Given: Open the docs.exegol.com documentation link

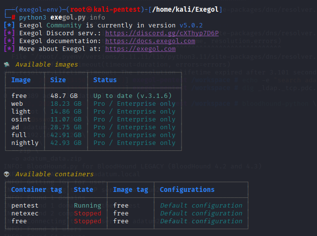Looking at the screenshot, I should click(150, 41).
